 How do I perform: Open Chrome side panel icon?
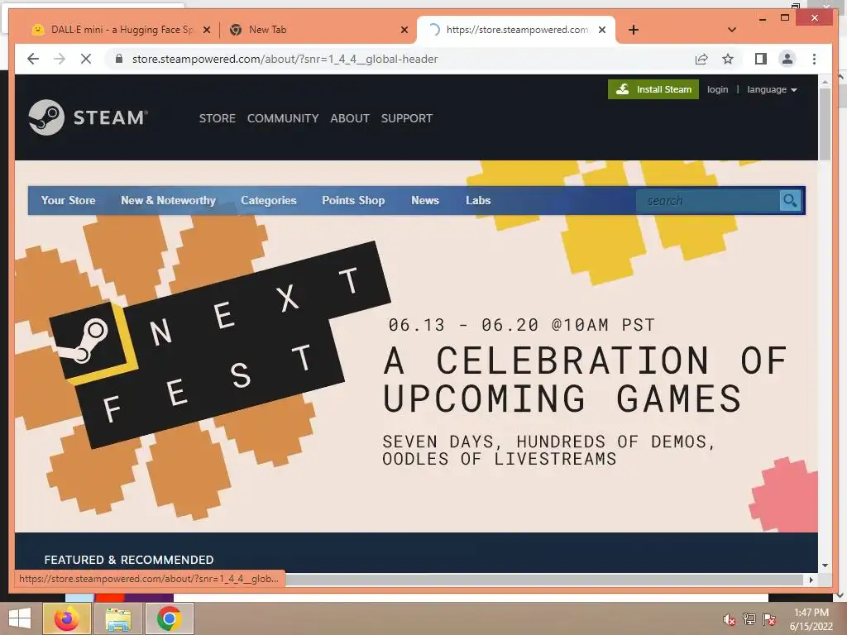[761, 59]
